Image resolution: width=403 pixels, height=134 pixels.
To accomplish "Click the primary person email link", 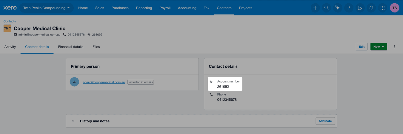I will coord(104,82).
